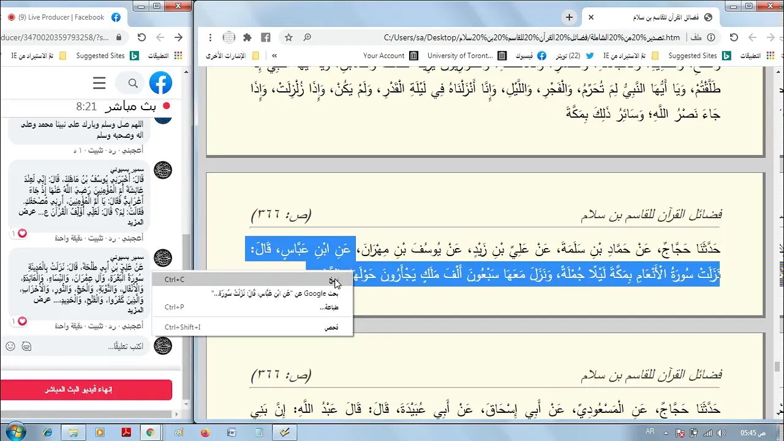This screenshot has width=784, height=441.
Task: Open Chrome three-dot menu in right window
Action: [211, 37]
